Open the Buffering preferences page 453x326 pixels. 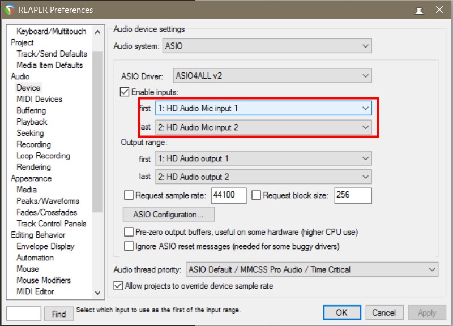[31, 110]
